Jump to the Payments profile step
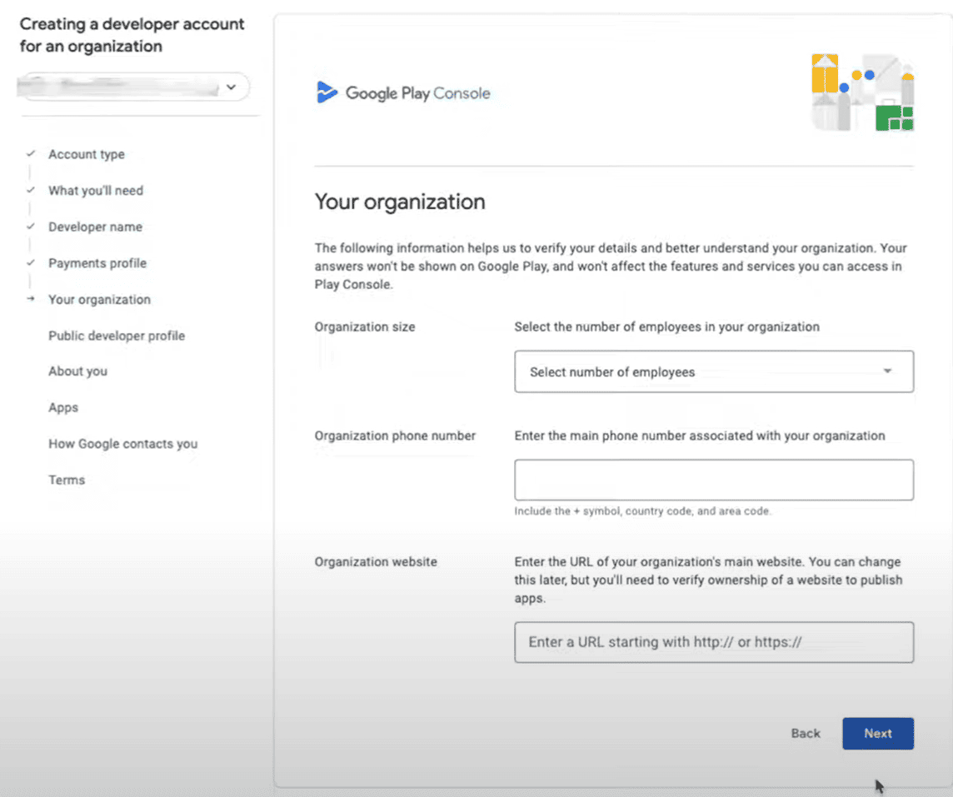Viewport: 953px width, 797px height. point(97,263)
